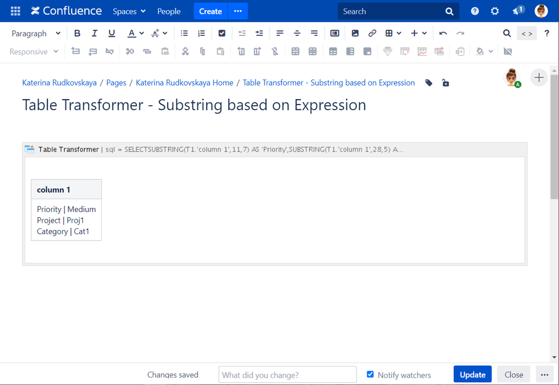
Task: Align text left
Action: 280,33
